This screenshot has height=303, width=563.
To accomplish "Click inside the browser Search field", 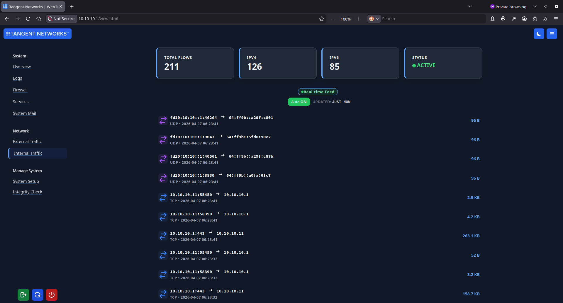I will [425, 18].
